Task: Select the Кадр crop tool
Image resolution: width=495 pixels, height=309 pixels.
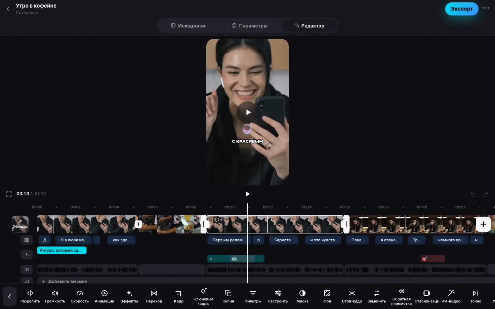Action: coord(179,296)
